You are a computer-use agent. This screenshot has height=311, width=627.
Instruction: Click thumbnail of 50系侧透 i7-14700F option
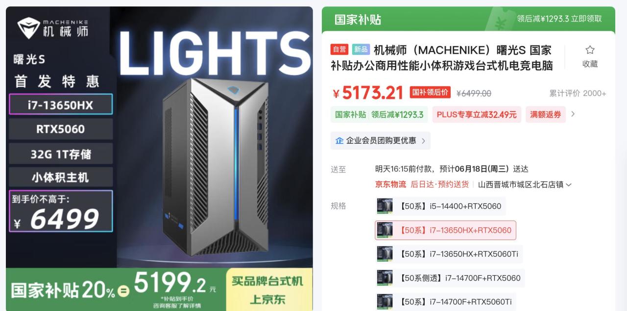click(385, 278)
